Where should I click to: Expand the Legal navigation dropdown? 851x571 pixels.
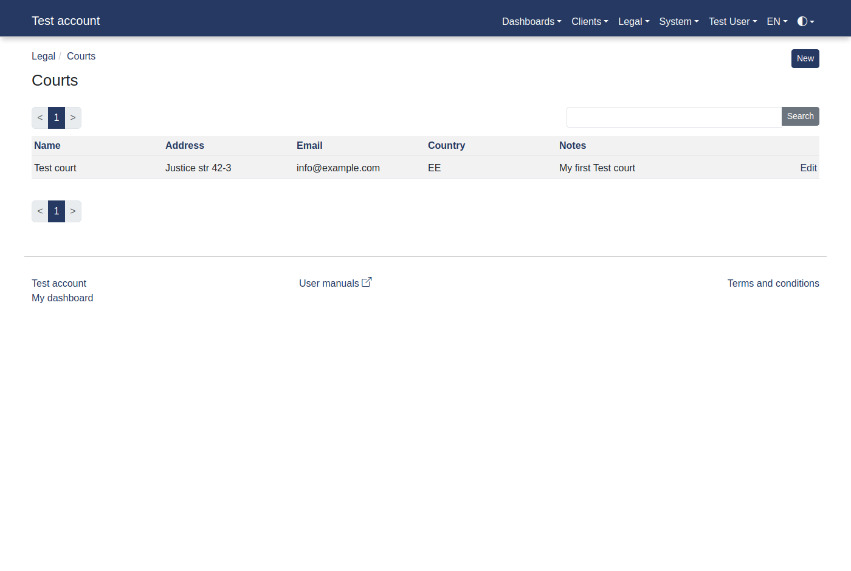[633, 22]
